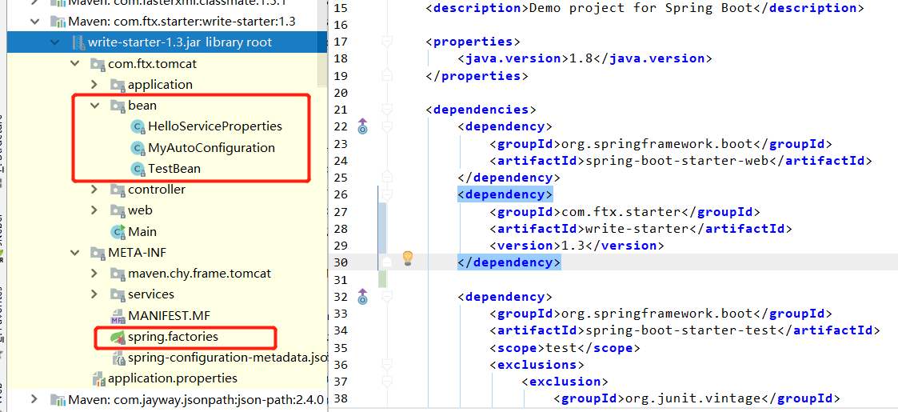
Task: Click the runnable Main class icon
Action: point(118,231)
